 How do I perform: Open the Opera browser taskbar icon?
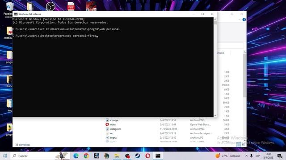148,156
